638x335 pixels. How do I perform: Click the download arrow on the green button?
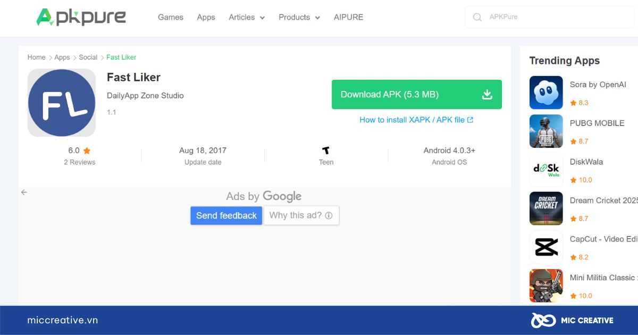click(486, 94)
